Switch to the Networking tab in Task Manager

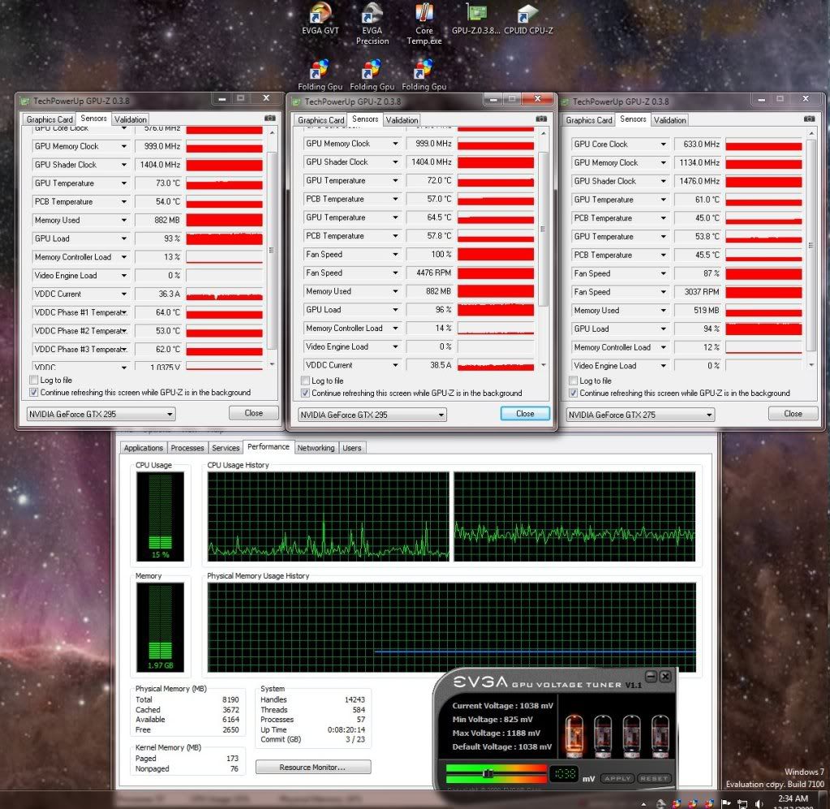(x=316, y=448)
